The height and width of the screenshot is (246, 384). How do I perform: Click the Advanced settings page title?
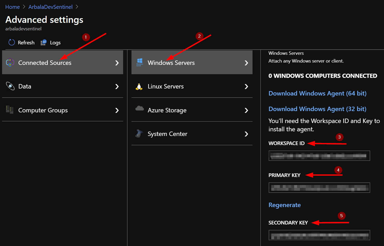point(44,20)
